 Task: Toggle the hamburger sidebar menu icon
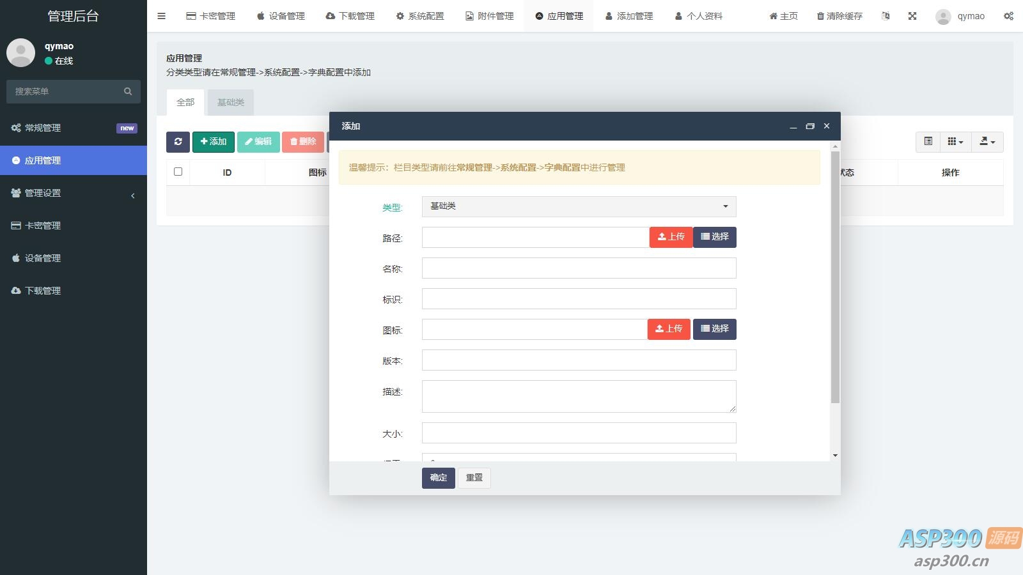coord(161,16)
